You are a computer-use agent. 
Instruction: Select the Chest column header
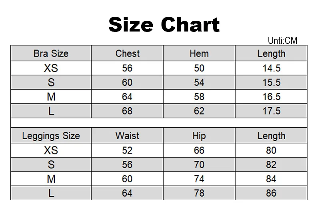(x=127, y=53)
